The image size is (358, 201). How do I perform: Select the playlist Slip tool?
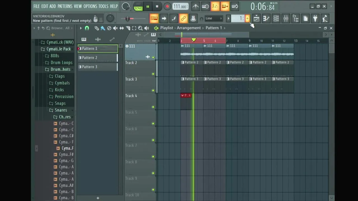coord(122,28)
